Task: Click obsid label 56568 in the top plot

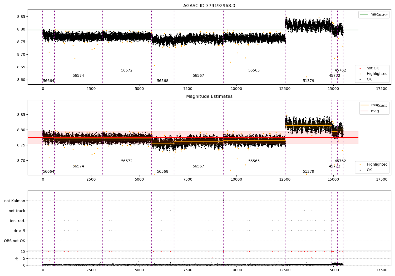Action: coord(162,81)
